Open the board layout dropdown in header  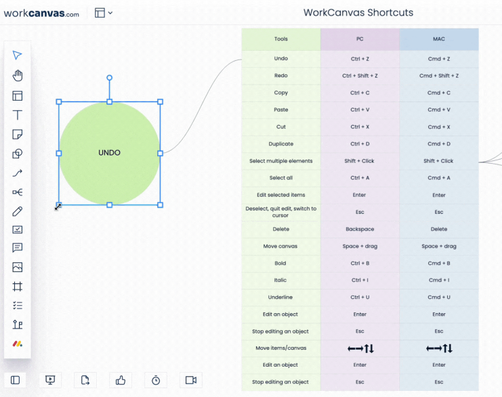[104, 13]
